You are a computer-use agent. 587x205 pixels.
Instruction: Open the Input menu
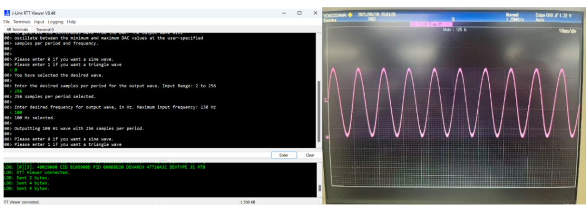click(39, 22)
